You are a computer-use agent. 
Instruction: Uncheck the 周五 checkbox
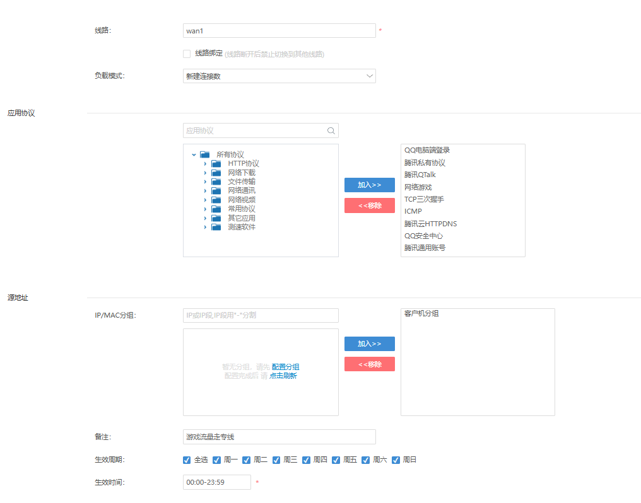click(336, 460)
